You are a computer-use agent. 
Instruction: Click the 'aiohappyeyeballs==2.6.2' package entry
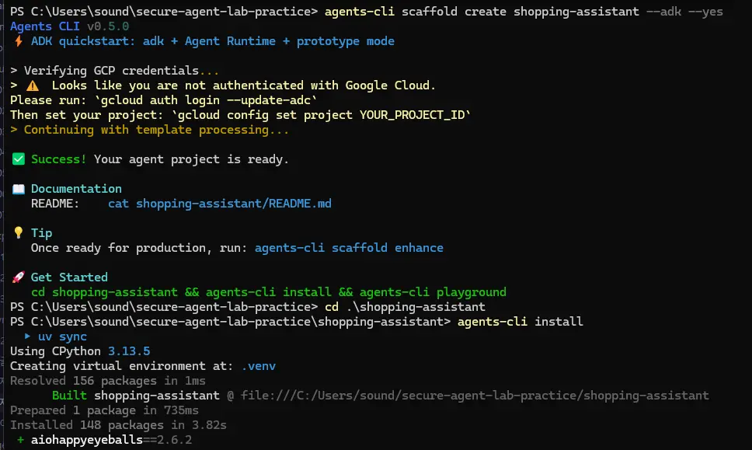(111, 440)
